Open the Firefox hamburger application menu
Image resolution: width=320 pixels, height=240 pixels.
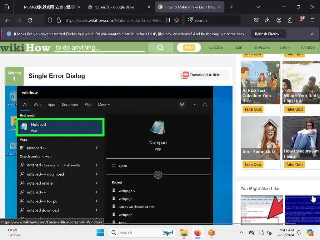coord(312,20)
